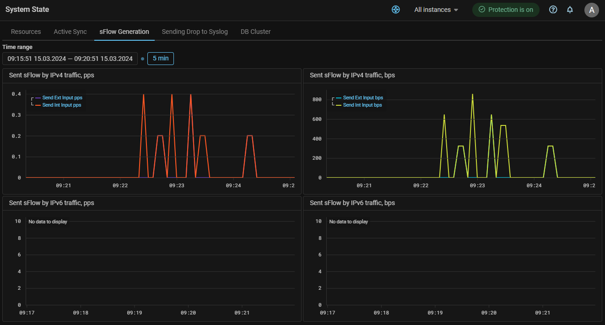Click the arrow next to All instances
This screenshot has height=325, width=605.
(455, 10)
